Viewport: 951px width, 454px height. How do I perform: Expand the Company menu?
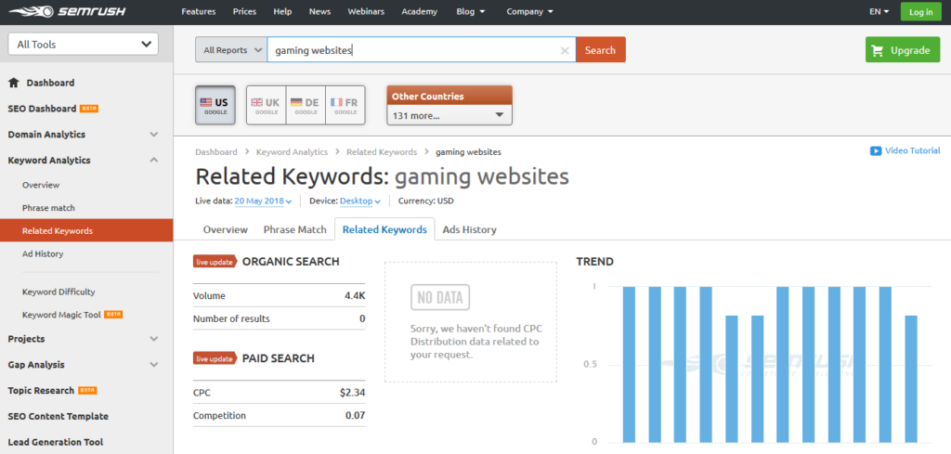(x=530, y=11)
